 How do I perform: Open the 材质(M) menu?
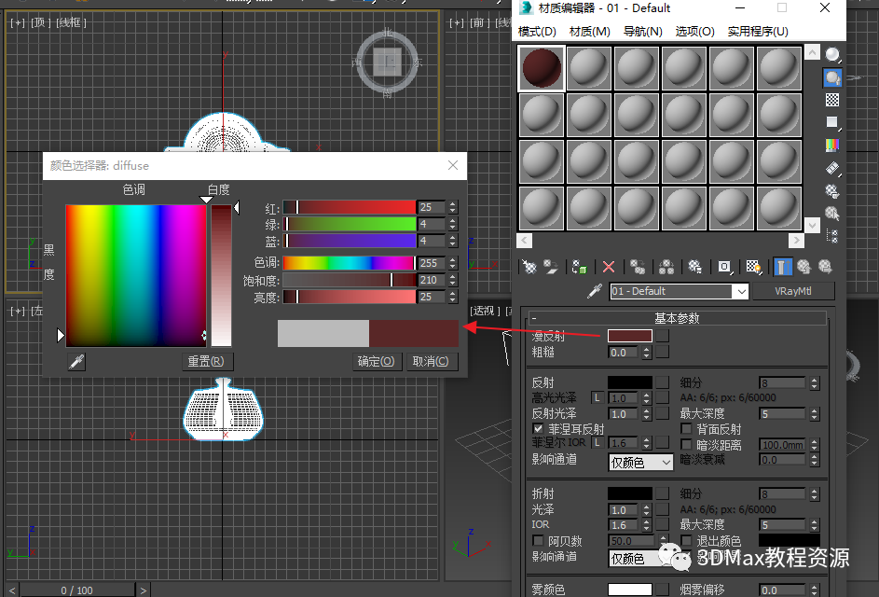[589, 32]
